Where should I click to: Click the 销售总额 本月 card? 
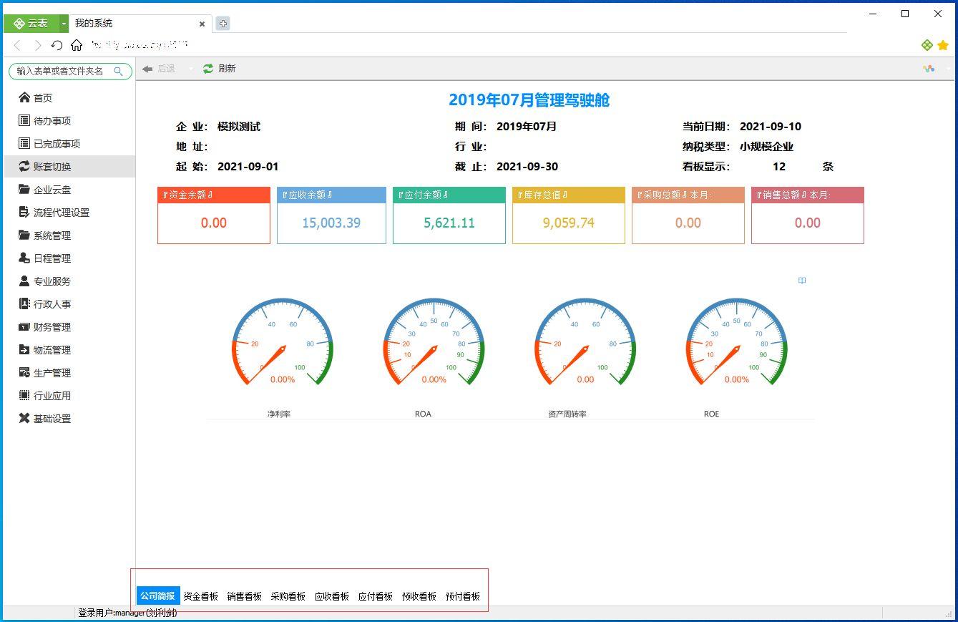pos(808,215)
